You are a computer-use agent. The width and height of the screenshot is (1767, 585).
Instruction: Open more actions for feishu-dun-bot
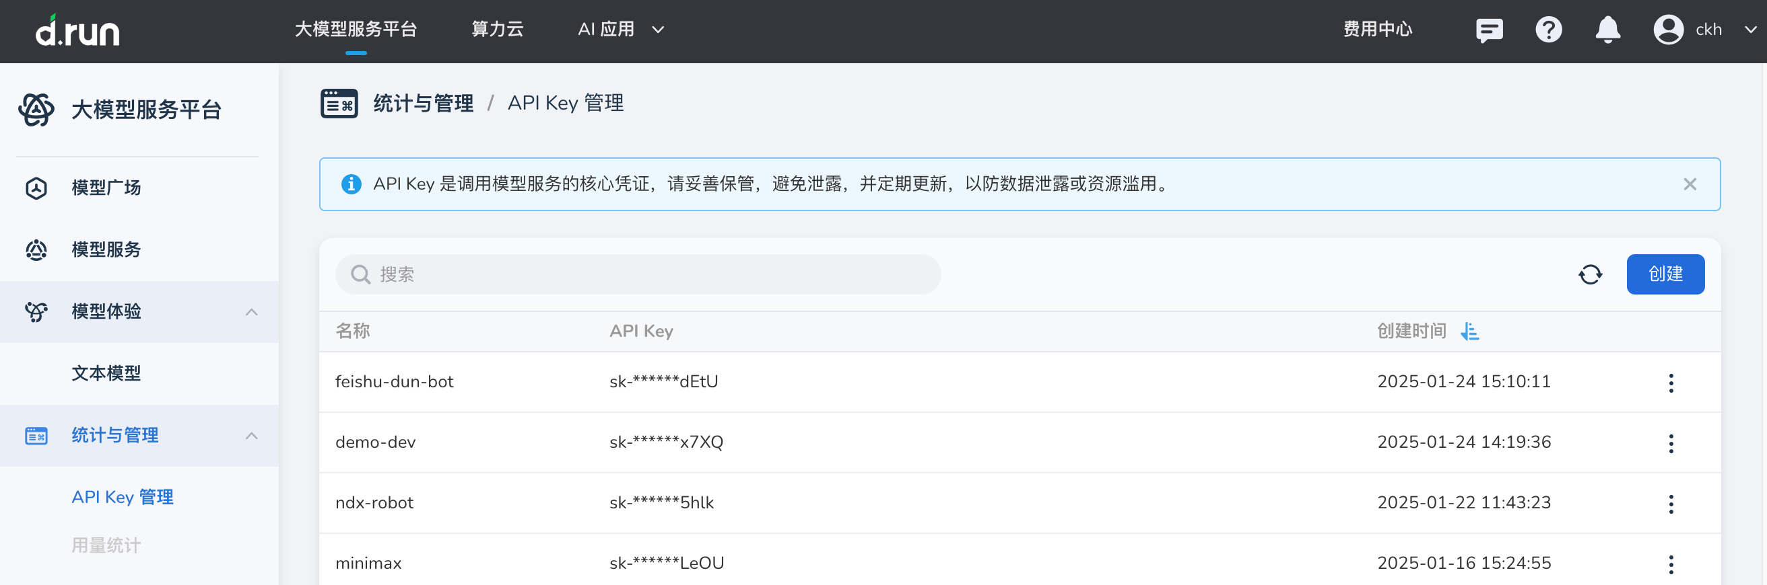point(1671,383)
